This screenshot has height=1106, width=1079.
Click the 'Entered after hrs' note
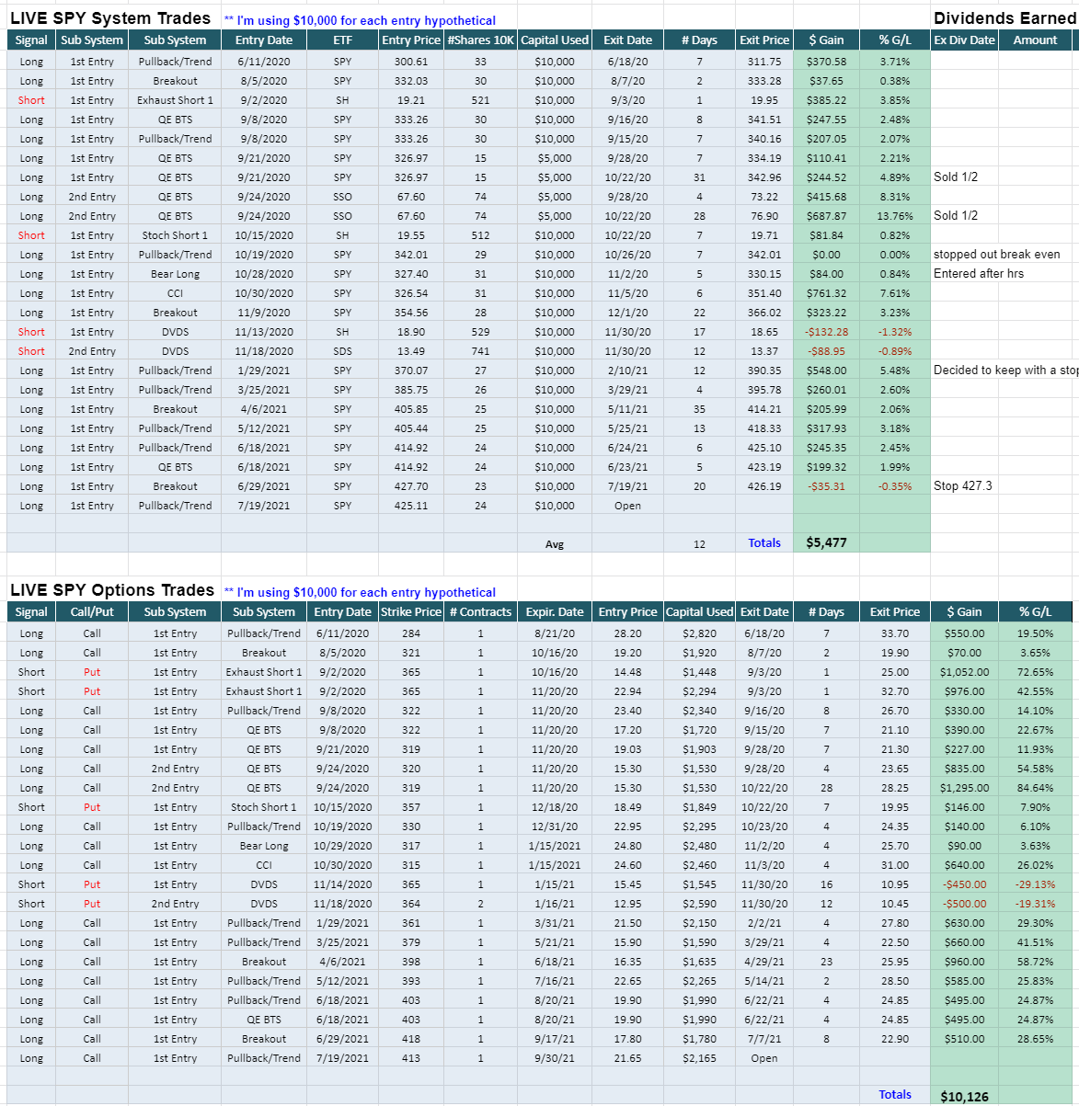pyautogui.click(x=978, y=274)
